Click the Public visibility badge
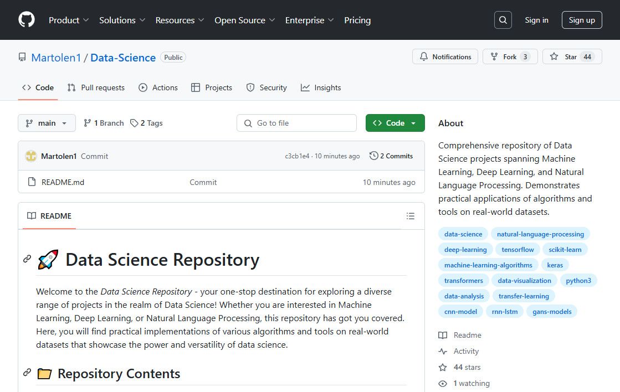This screenshot has width=620, height=392. point(173,57)
